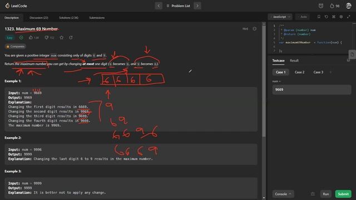The image size is (356, 200).
Task: Select Case 1 testcase
Action: coord(280,72)
